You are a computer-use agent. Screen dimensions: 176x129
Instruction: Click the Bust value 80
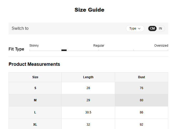click(x=142, y=100)
